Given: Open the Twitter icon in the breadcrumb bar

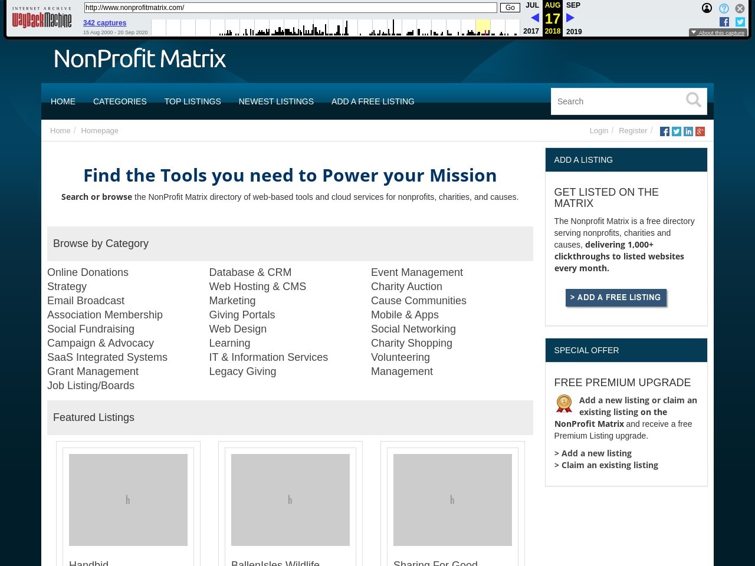Looking at the screenshot, I should pos(676,131).
